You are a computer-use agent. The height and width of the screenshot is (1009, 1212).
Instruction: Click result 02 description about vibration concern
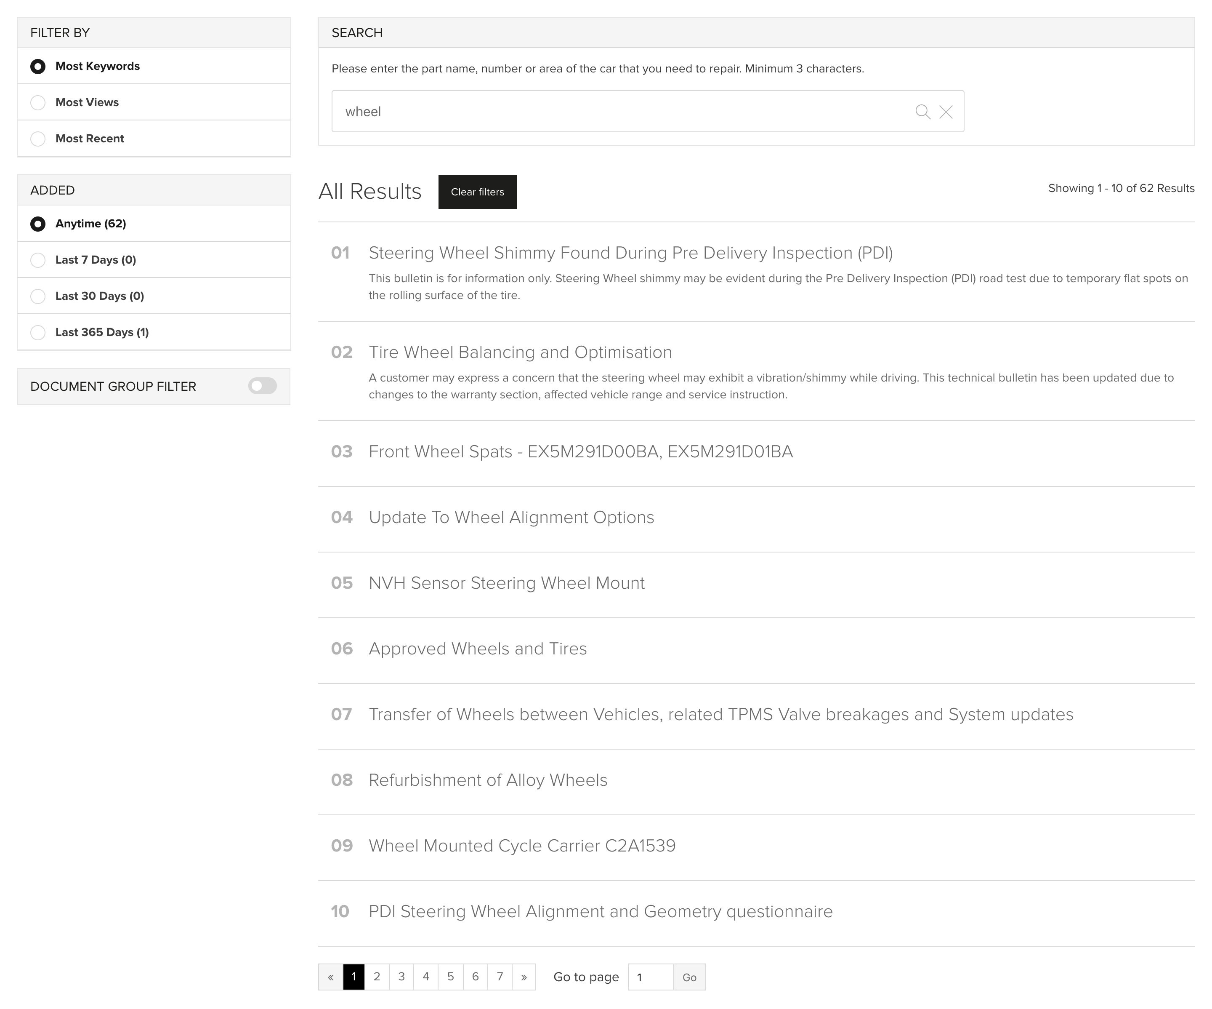[x=772, y=387]
